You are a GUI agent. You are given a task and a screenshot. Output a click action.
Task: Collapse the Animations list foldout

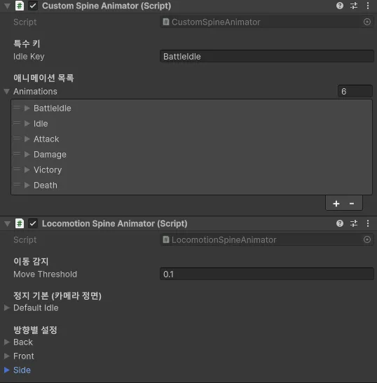click(6, 91)
